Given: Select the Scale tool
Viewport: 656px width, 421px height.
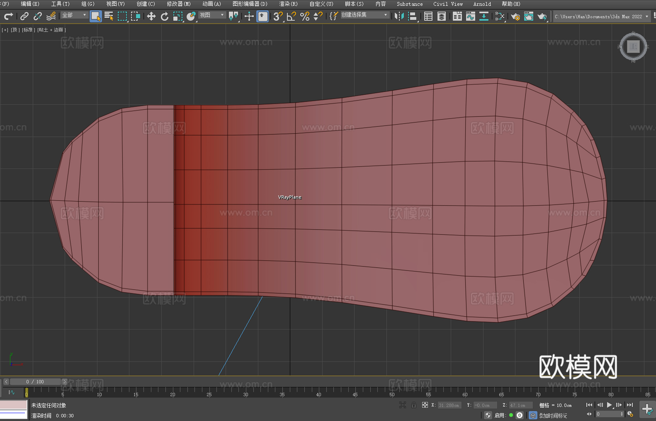Looking at the screenshot, I should (x=178, y=16).
